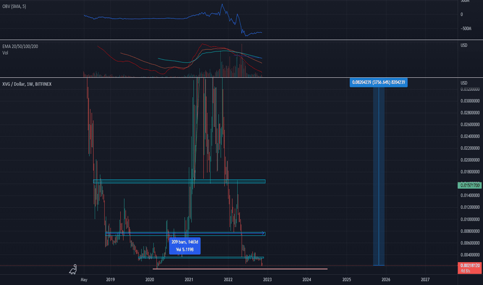483x285 pixels.
Task: Click the 0.01400000 price axis label
Action: tap(470, 195)
